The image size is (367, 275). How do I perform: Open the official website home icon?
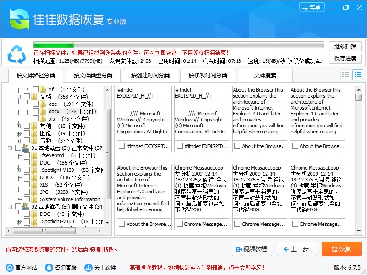point(9,267)
